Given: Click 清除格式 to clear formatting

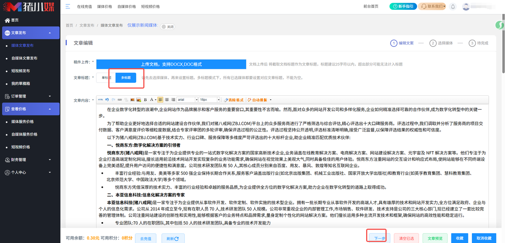Looking at the screenshot, I should tap(234, 100).
